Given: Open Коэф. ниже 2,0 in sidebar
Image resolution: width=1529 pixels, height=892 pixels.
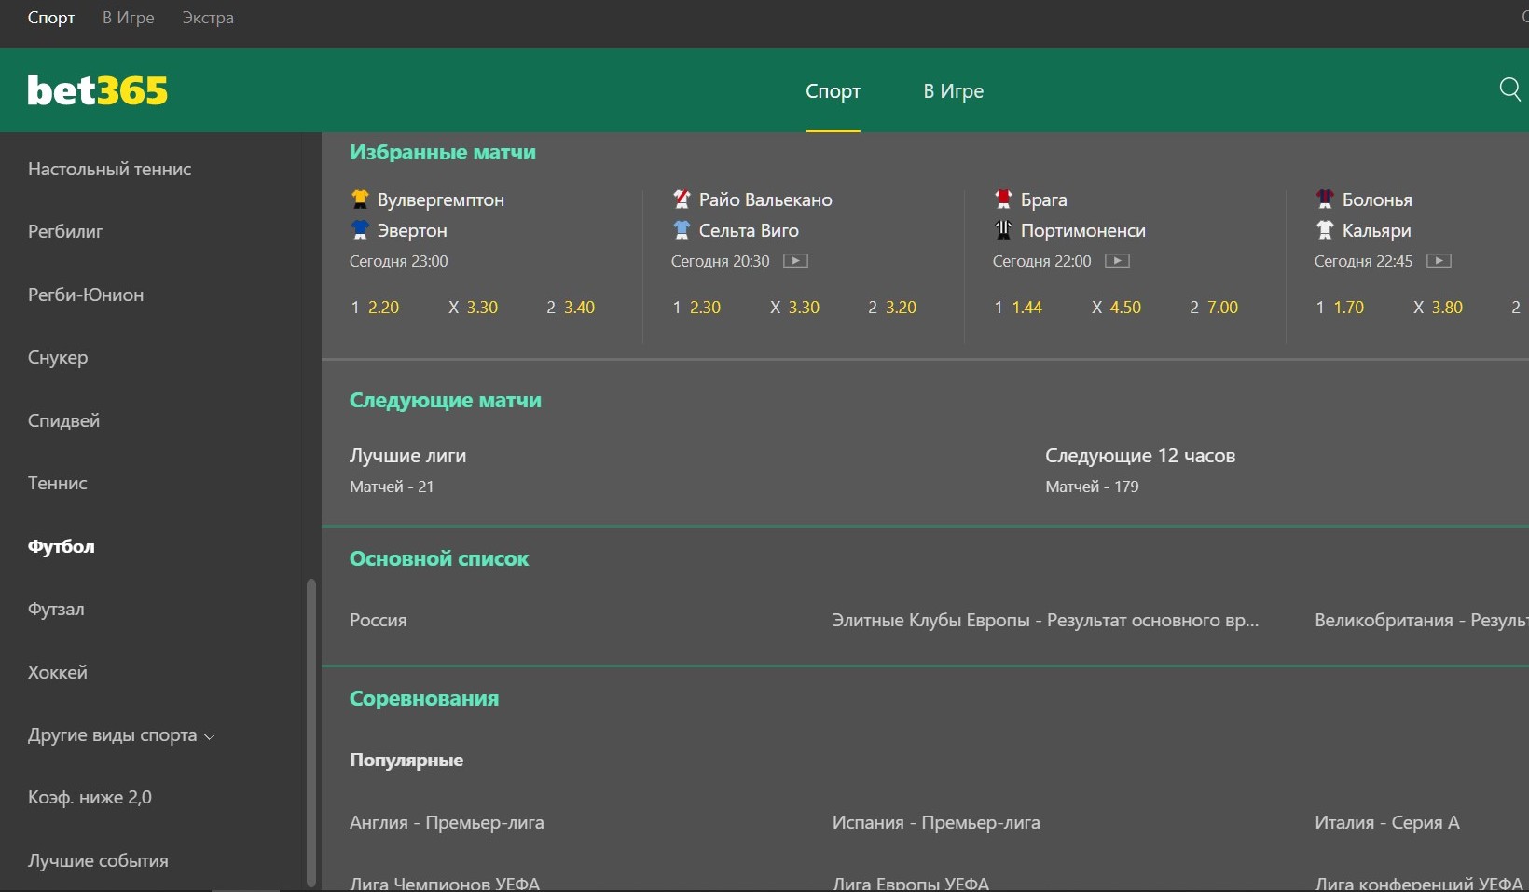Looking at the screenshot, I should tap(90, 797).
